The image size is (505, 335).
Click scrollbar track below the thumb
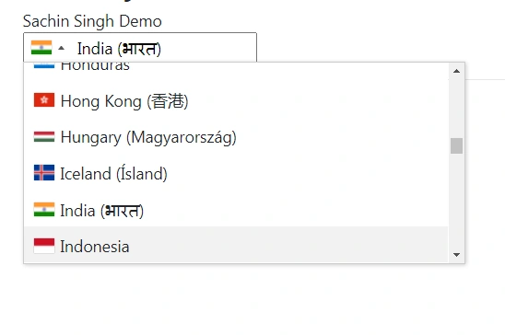point(456,201)
